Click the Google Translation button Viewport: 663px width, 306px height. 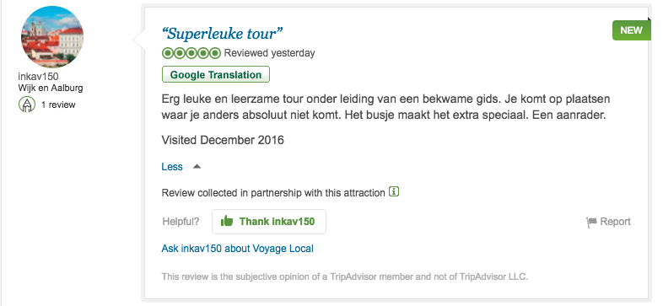(216, 75)
